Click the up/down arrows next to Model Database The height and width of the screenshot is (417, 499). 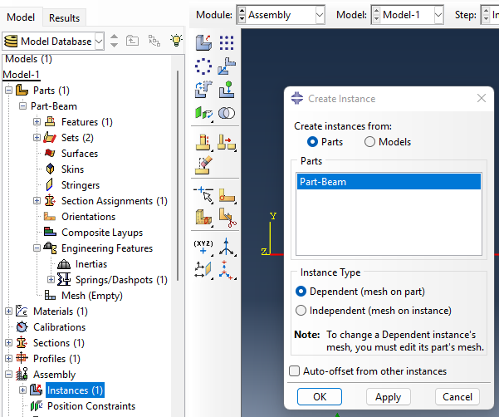[x=114, y=41]
